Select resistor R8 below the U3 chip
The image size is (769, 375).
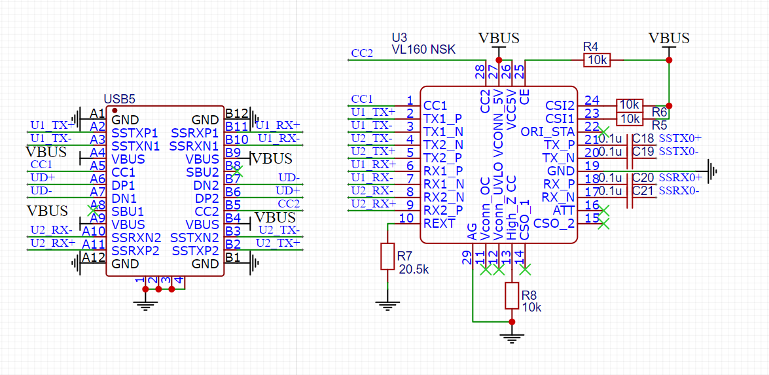tap(512, 296)
